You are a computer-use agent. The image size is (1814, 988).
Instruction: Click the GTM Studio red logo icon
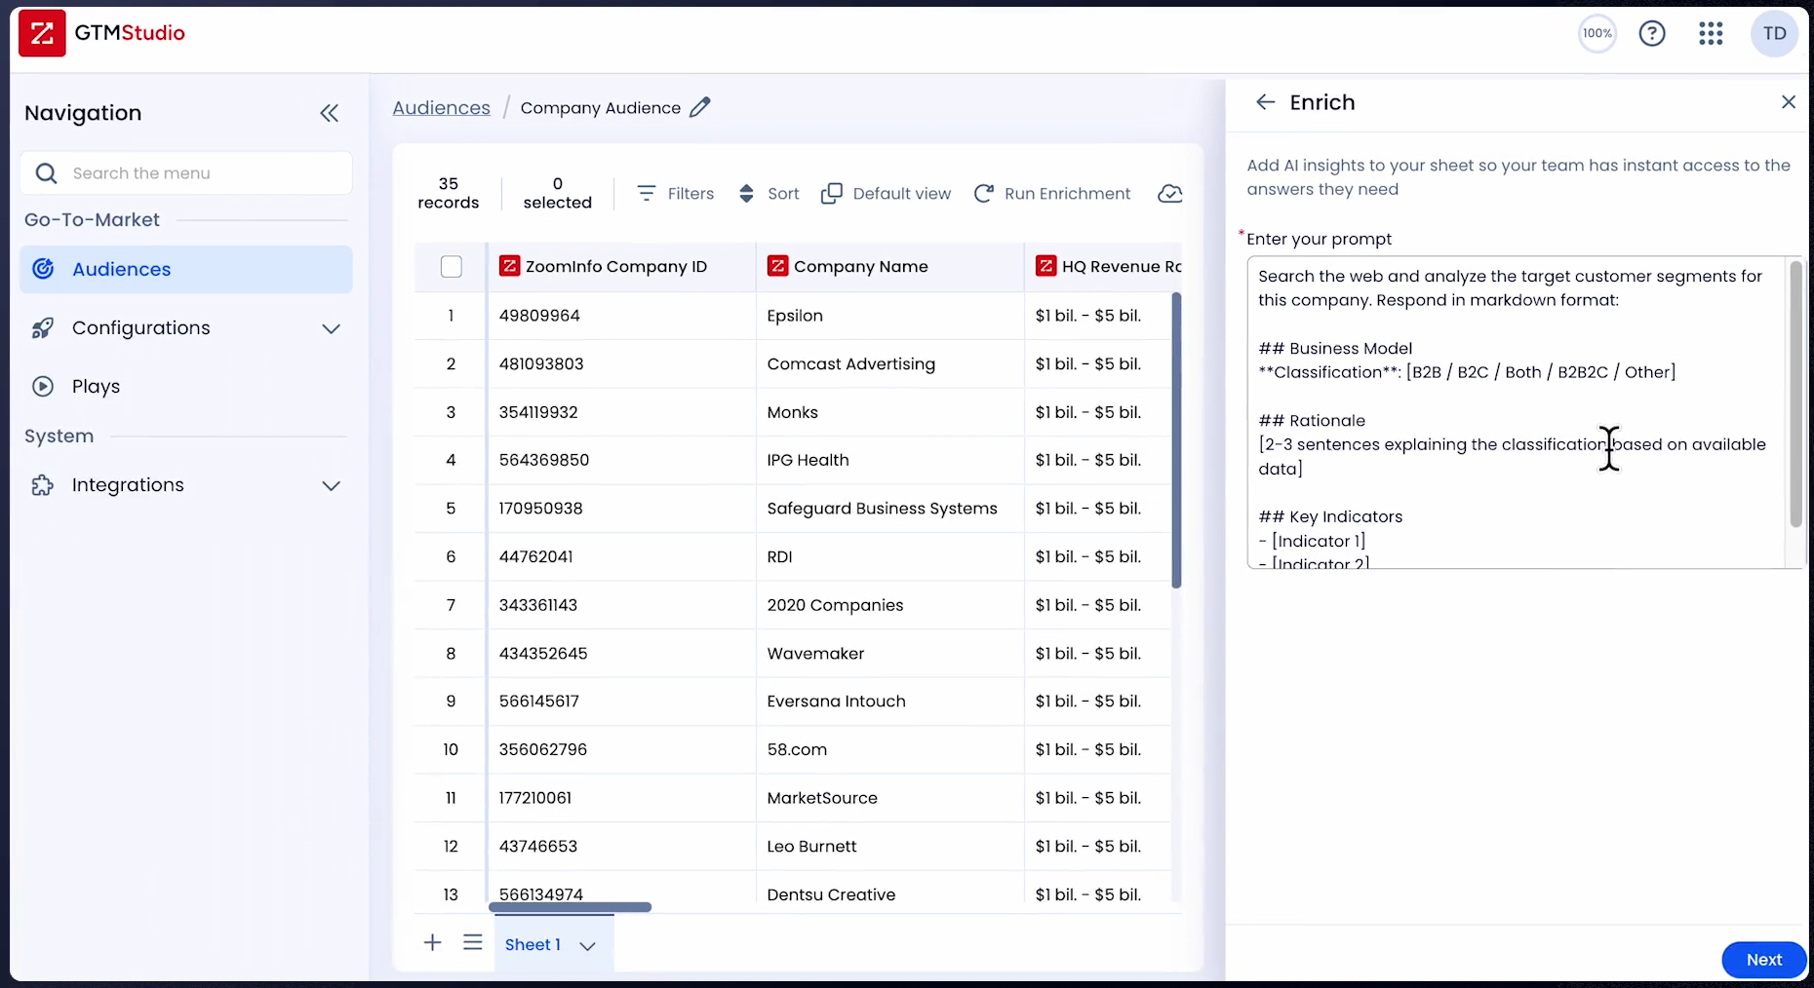pos(42,33)
